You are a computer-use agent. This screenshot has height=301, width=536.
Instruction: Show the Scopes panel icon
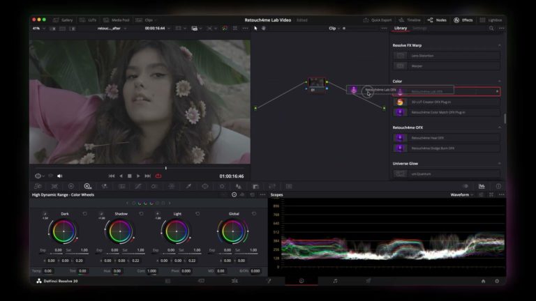(x=482, y=186)
